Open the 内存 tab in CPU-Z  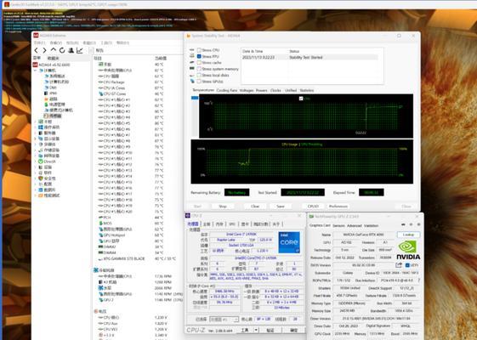[219, 224]
